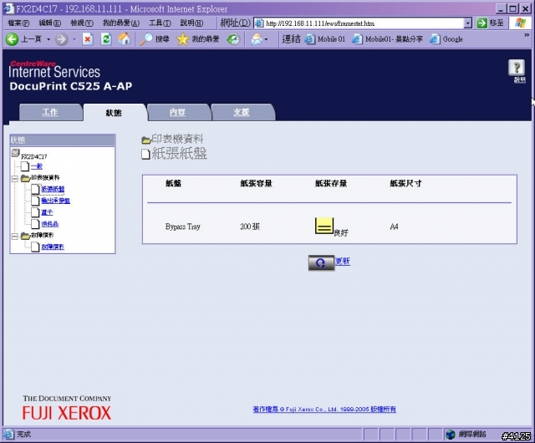The height and width of the screenshot is (443, 535).
Task: Click the Mail envelope toolbar icon
Action: [257, 39]
